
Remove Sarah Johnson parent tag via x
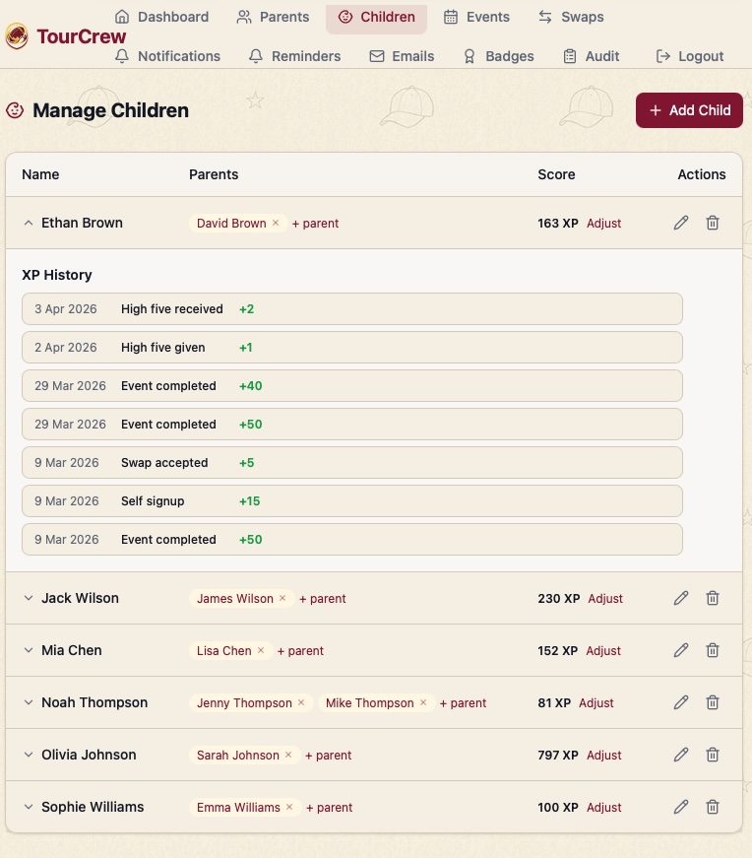tap(288, 755)
